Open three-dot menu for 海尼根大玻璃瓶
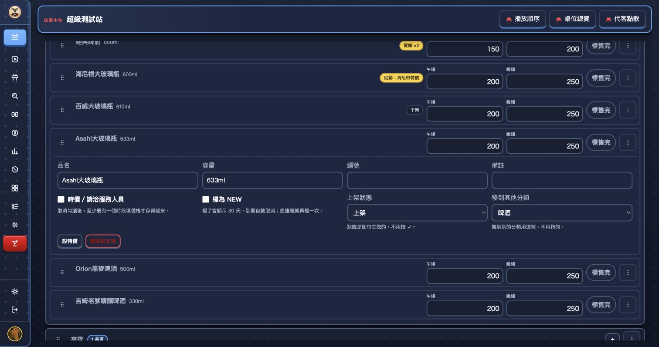 point(628,78)
